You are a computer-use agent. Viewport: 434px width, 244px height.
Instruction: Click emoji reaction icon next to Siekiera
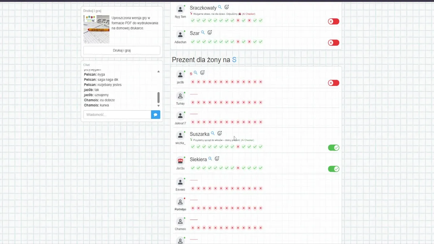[217, 159]
